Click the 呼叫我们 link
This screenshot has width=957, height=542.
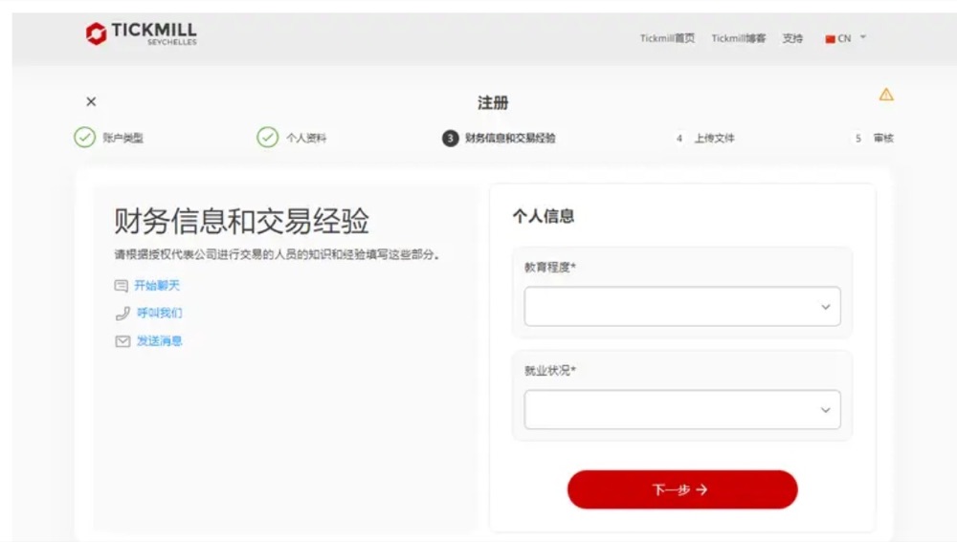point(159,313)
